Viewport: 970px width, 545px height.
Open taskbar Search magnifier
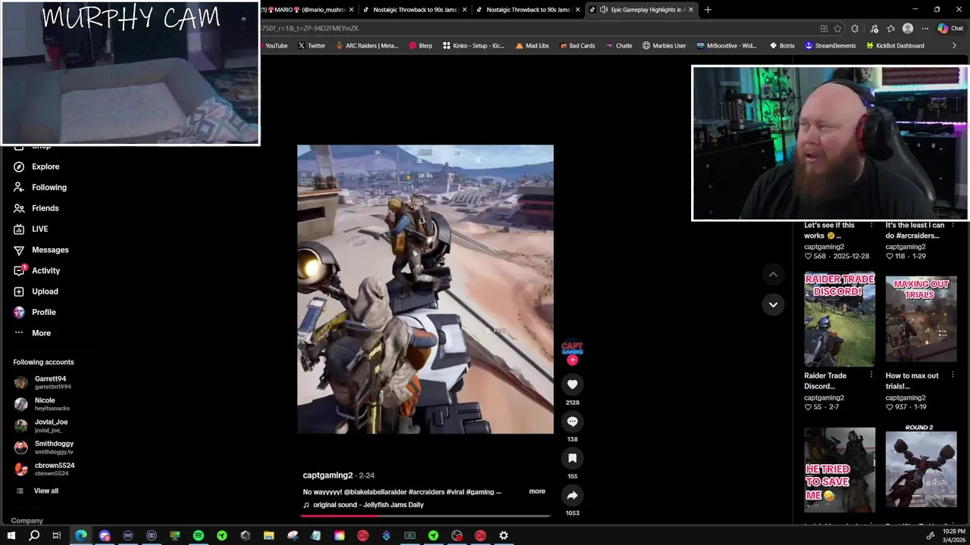[x=34, y=535]
